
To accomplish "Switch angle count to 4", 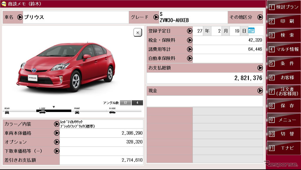I will [x=137, y=103].
